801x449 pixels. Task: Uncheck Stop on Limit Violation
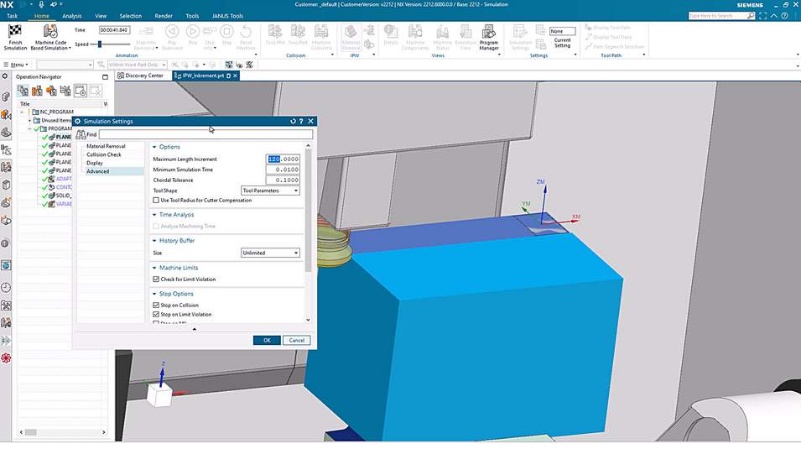click(x=156, y=315)
